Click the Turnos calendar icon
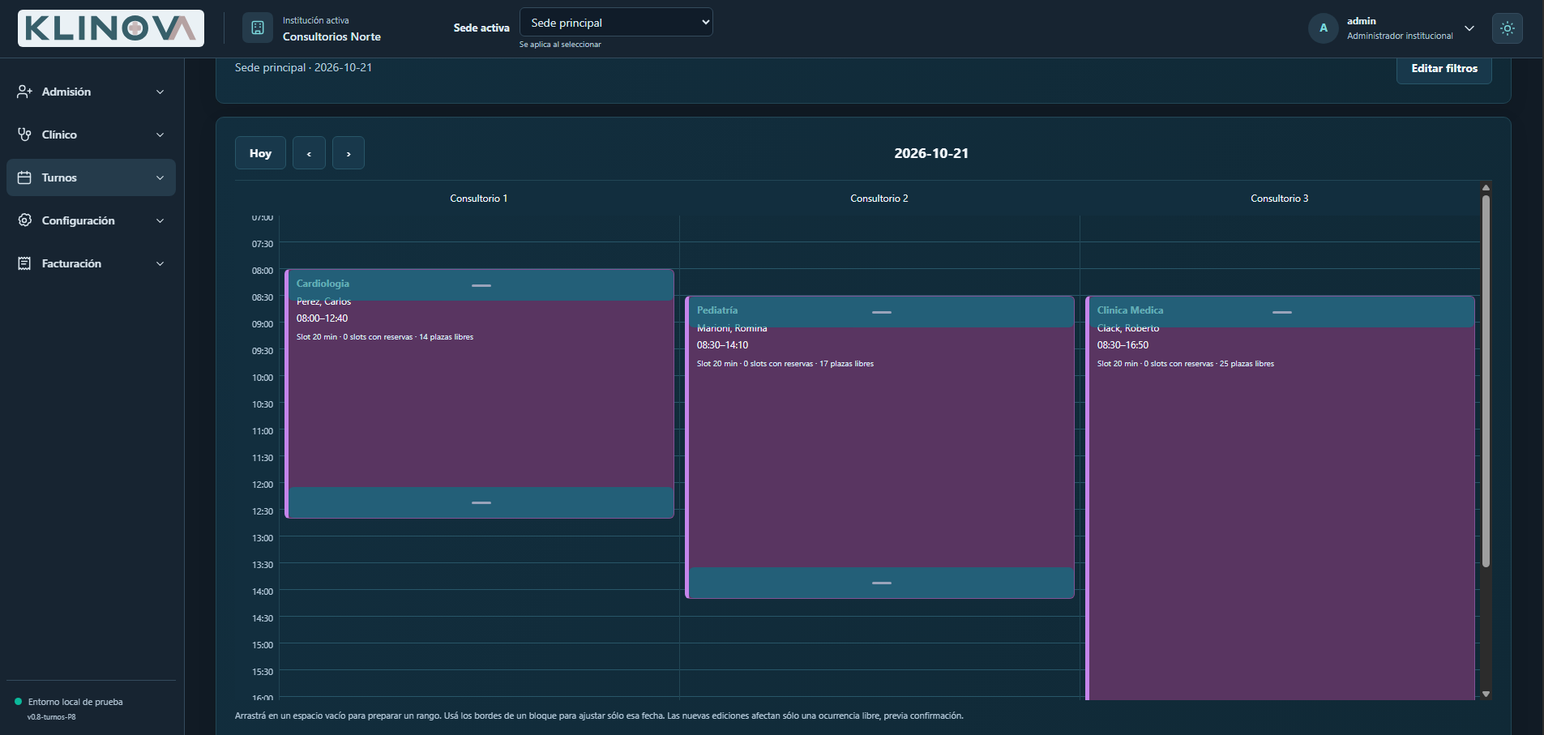The width and height of the screenshot is (1544, 735). point(24,177)
